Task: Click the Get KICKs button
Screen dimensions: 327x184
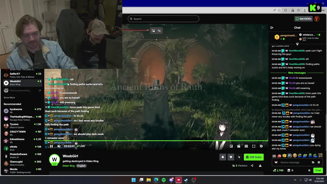Action: tap(303, 19)
